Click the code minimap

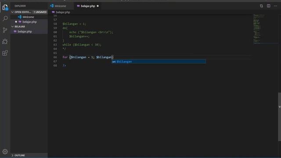265,29
